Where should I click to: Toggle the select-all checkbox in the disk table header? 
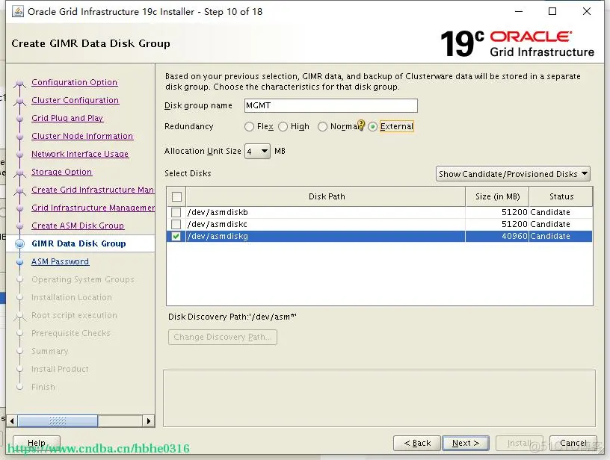[176, 196]
